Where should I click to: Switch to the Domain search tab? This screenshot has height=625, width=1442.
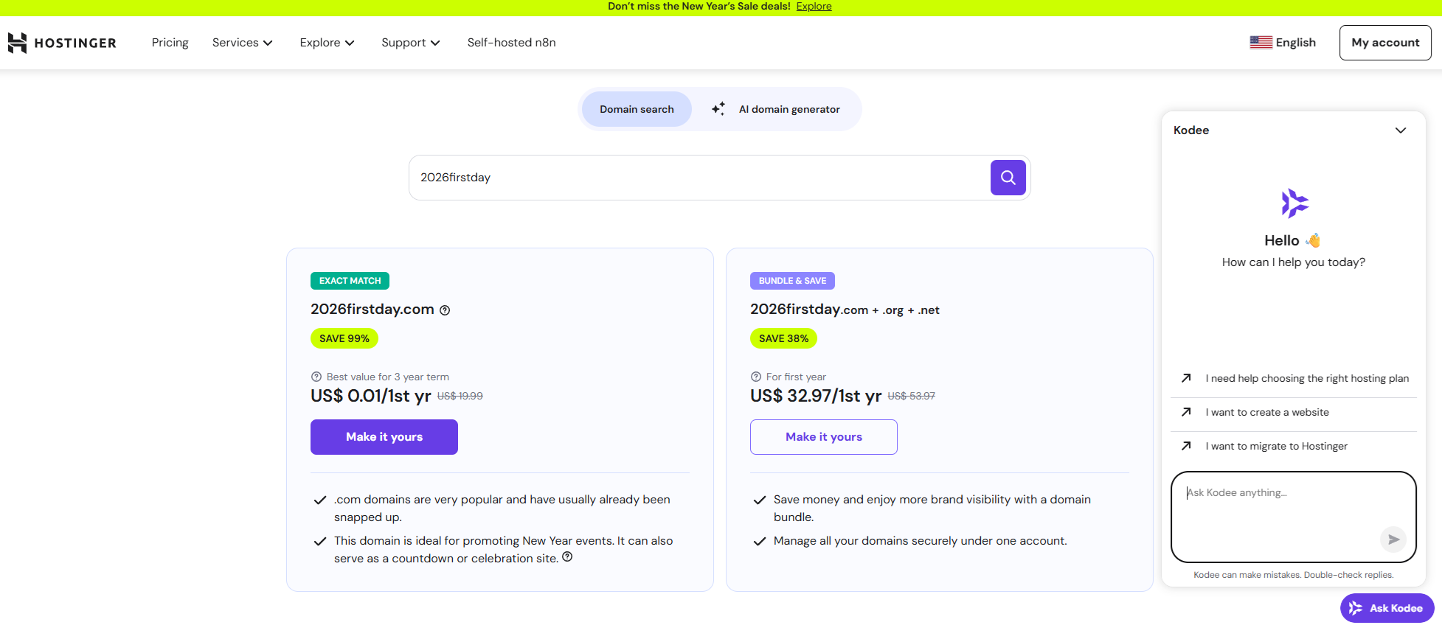click(637, 109)
